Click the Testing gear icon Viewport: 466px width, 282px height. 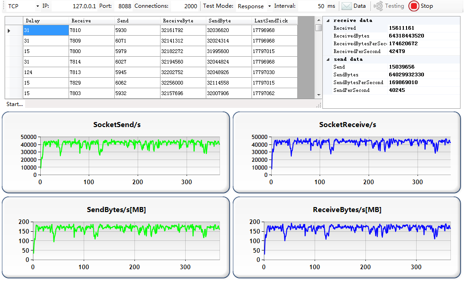[378, 6]
